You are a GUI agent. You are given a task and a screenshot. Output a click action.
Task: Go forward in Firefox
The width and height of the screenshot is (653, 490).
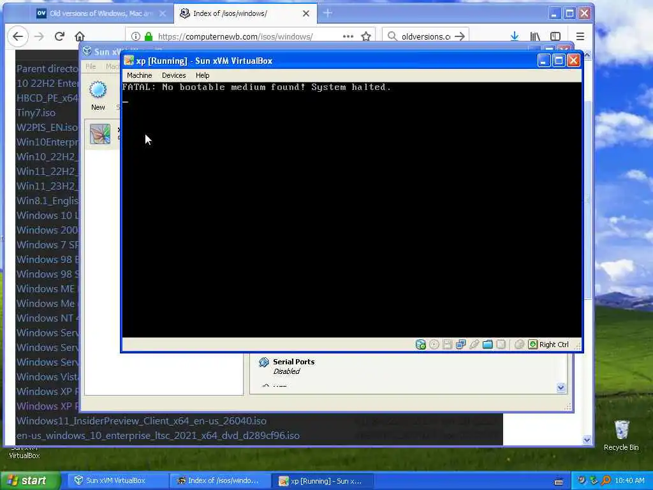click(39, 36)
